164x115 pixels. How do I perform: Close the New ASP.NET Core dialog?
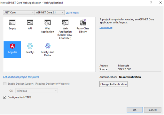[160, 3]
